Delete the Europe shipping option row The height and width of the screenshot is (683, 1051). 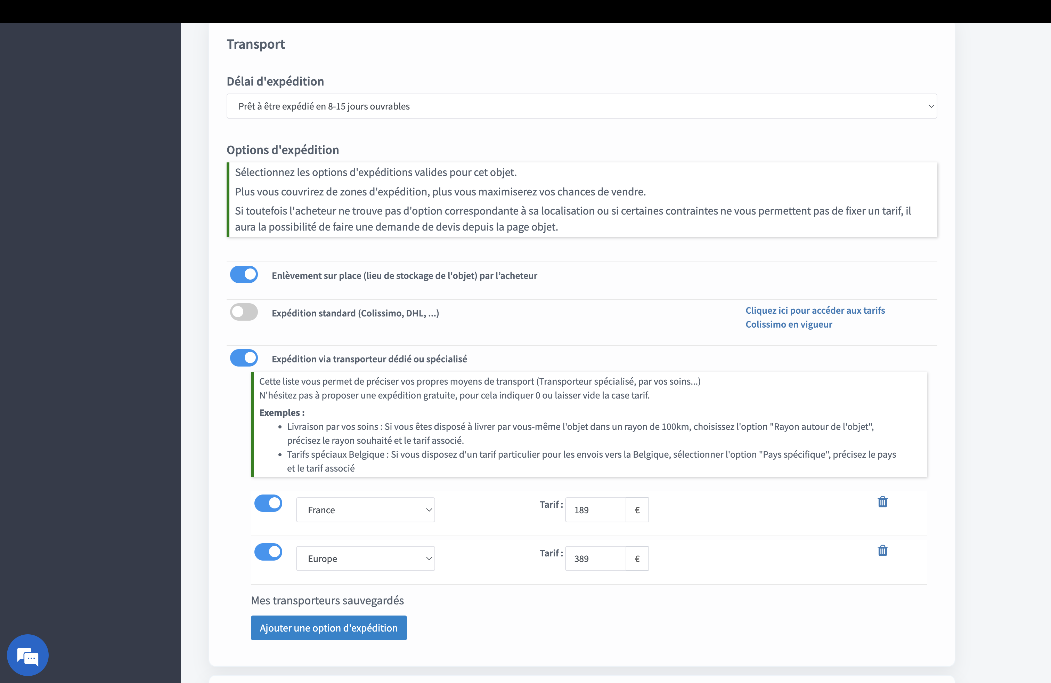click(x=882, y=551)
